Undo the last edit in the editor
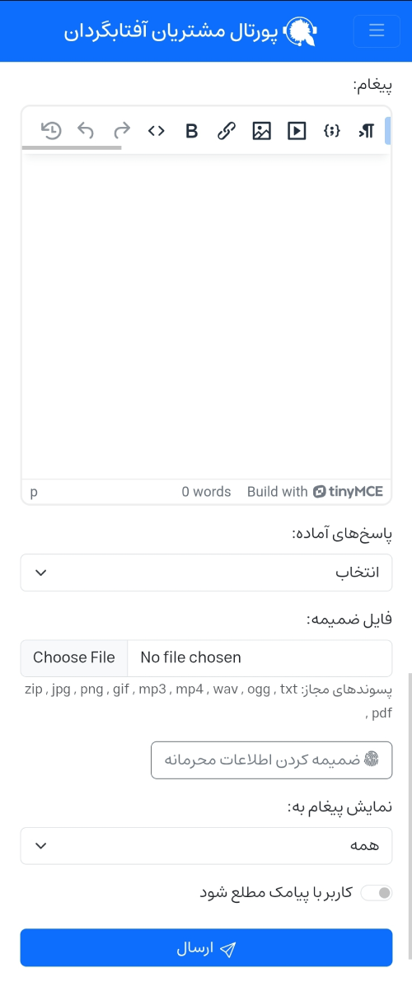Image resolution: width=412 pixels, height=991 pixels. coord(86,130)
